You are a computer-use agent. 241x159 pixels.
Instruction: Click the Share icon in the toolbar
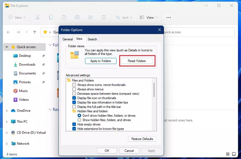(x=91, y=17)
